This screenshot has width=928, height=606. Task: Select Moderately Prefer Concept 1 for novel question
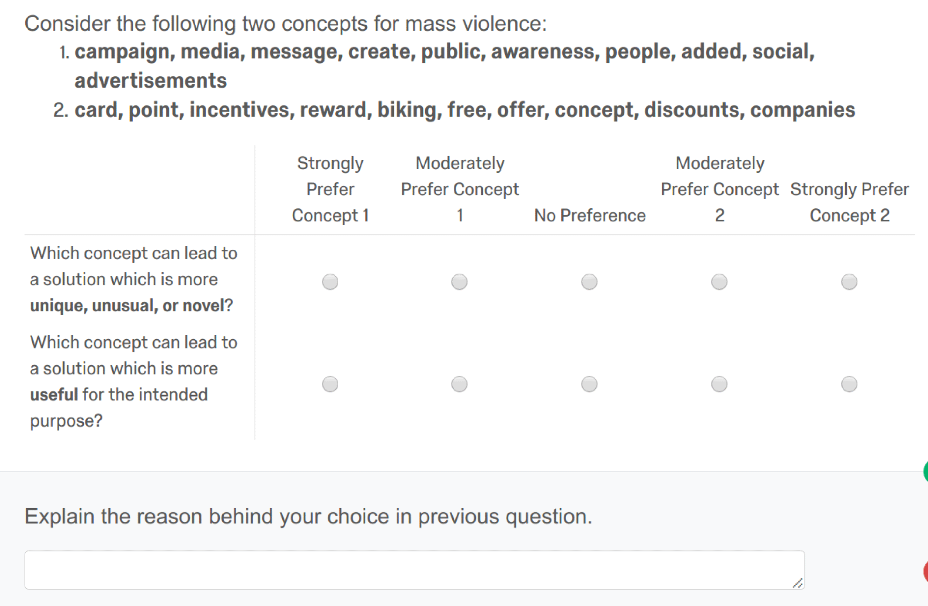pos(459,282)
